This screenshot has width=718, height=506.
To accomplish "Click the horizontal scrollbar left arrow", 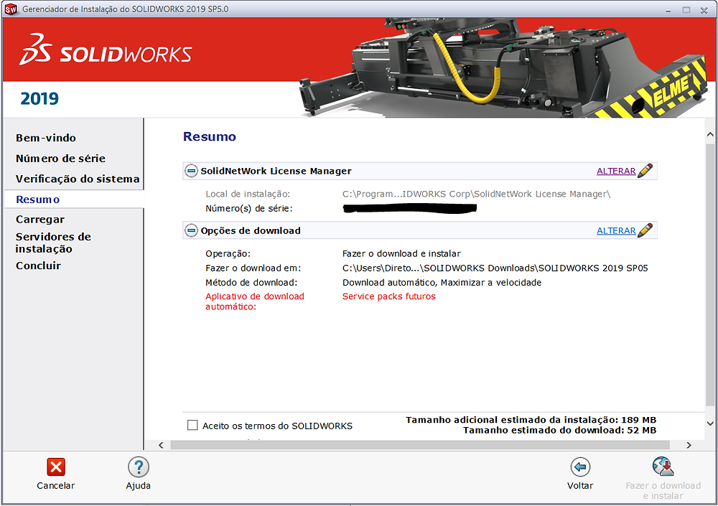I will [x=161, y=445].
